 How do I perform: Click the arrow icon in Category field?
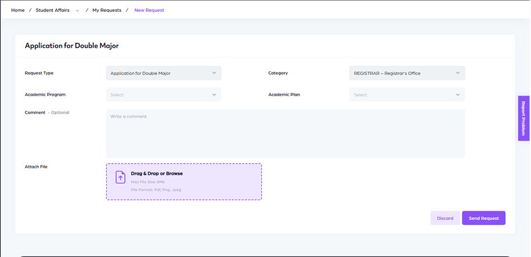457,73
